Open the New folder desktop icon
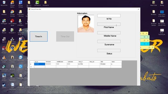 [x=154, y=3]
